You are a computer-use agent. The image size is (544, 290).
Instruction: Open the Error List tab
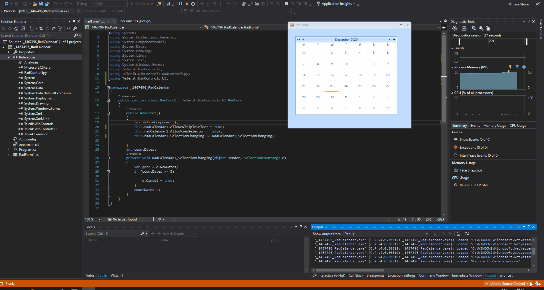[x=506, y=275]
